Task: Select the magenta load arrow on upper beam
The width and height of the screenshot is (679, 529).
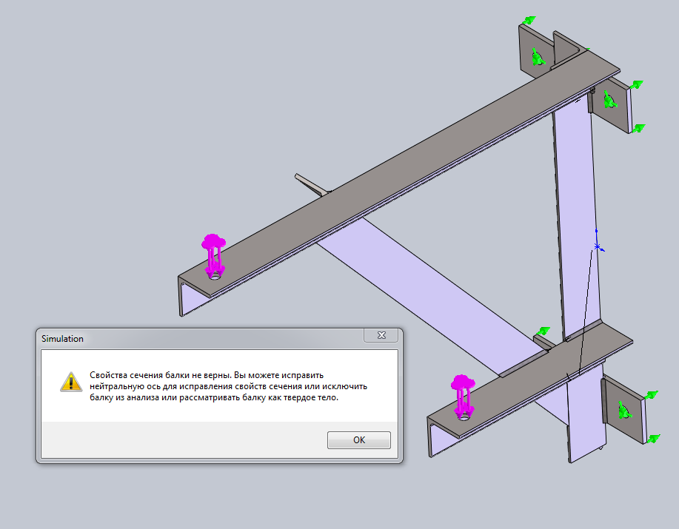Action: pyautogui.click(x=213, y=256)
